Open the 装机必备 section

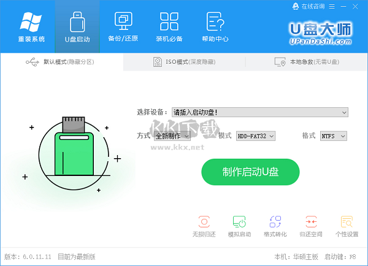[169, 27]
